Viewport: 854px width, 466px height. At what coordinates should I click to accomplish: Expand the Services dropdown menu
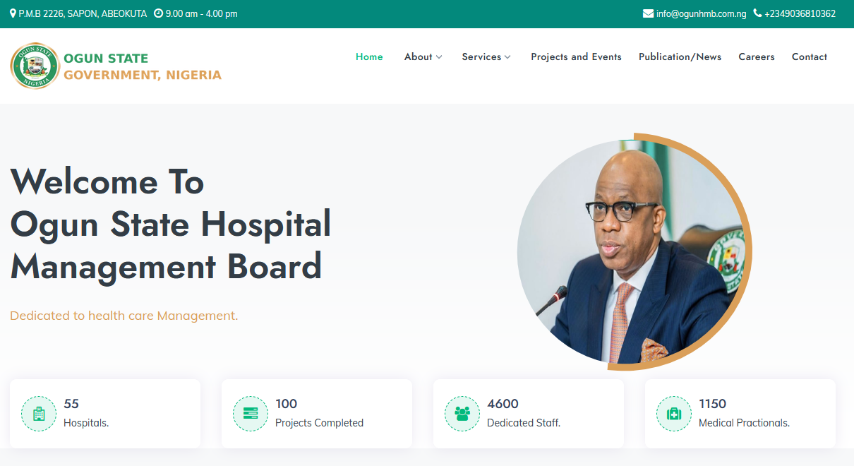[x=486, y=56]
